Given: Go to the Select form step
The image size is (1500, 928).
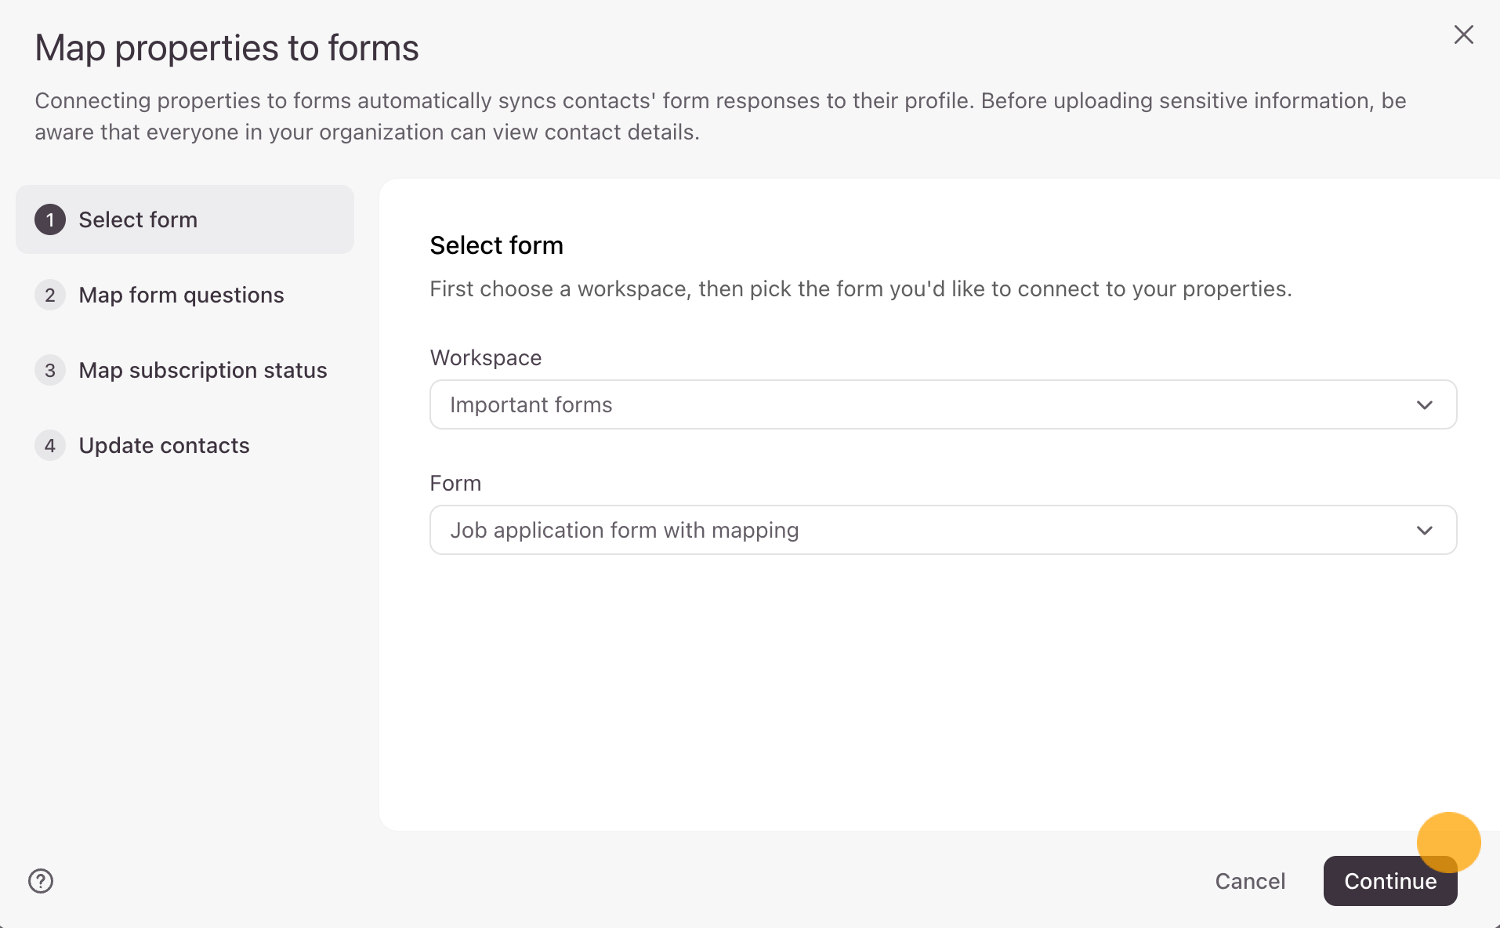Looking at the screenshot, I should pyautogui.click(x=138, y=220).
